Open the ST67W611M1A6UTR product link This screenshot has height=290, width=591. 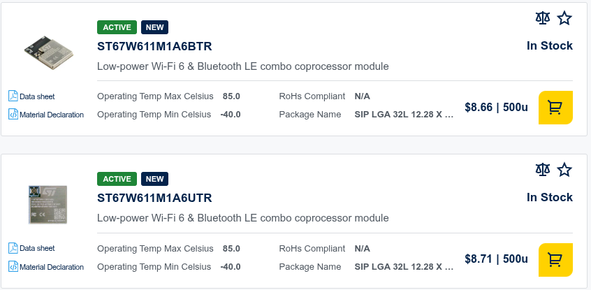click(x=154, y=198)
